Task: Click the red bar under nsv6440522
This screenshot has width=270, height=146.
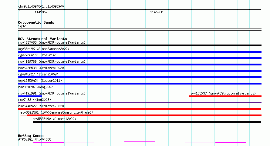Action: click(x=140, y=109)
